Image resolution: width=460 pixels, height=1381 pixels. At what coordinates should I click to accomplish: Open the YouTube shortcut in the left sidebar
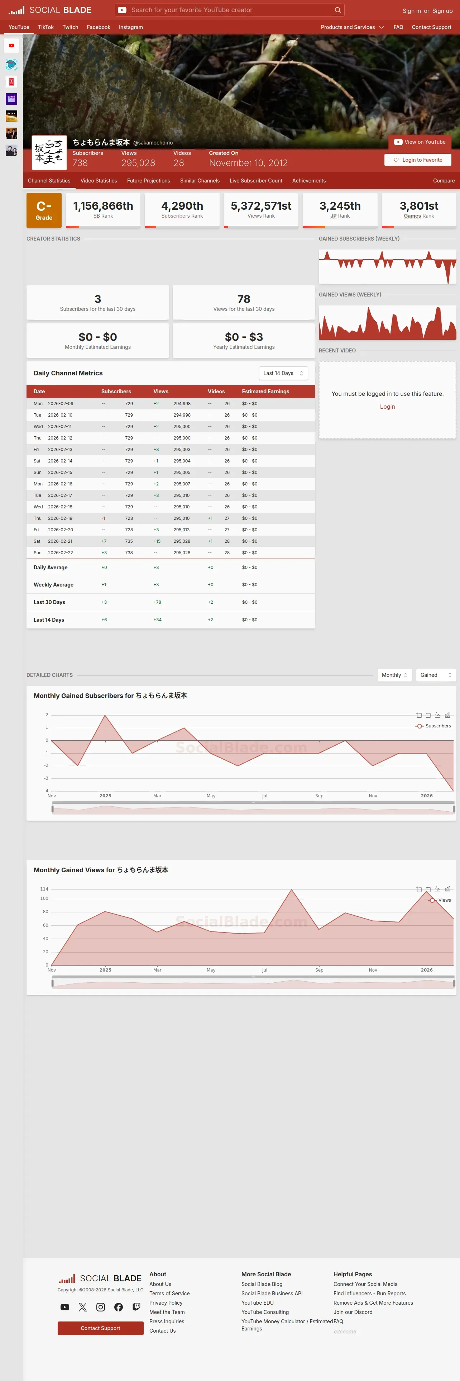click(11, 46)
